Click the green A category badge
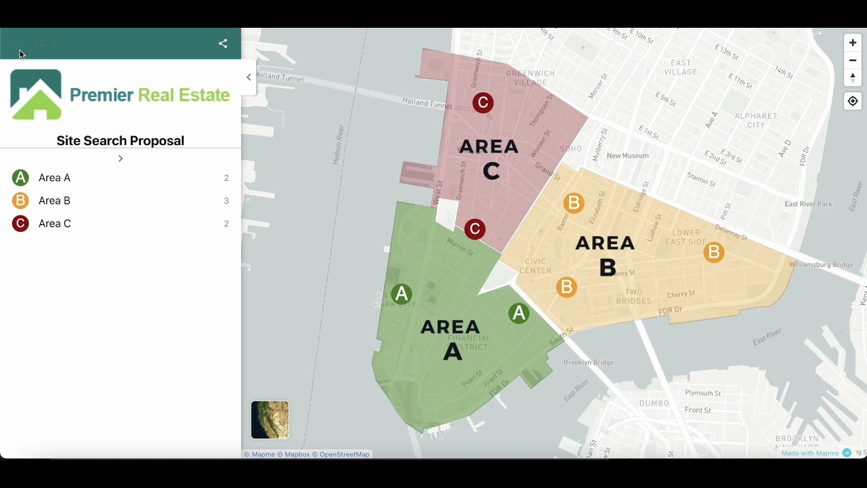 point(20,178)
